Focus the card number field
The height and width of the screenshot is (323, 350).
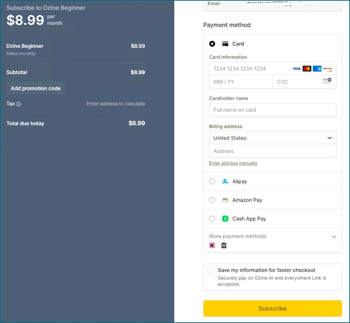point(273,69)
